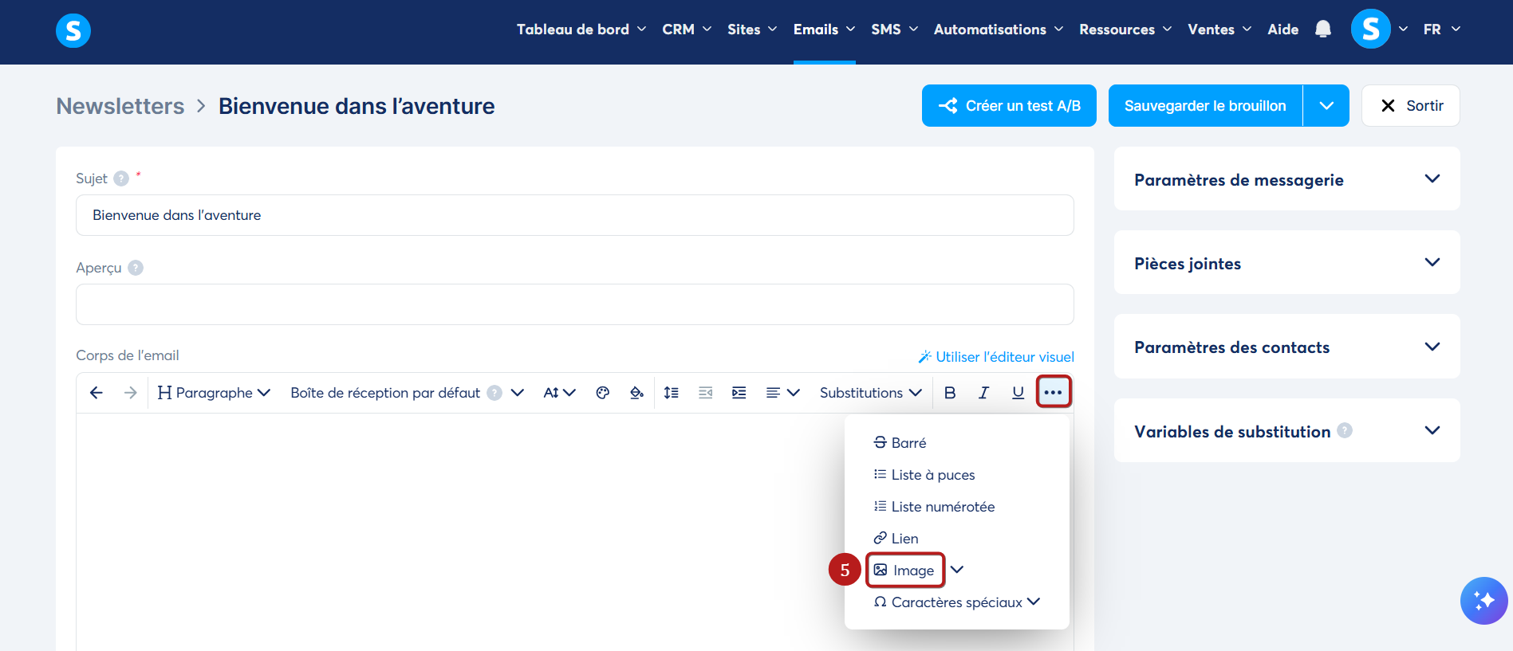
Task: Toggle underline formatting
Action: (1018, 393)
